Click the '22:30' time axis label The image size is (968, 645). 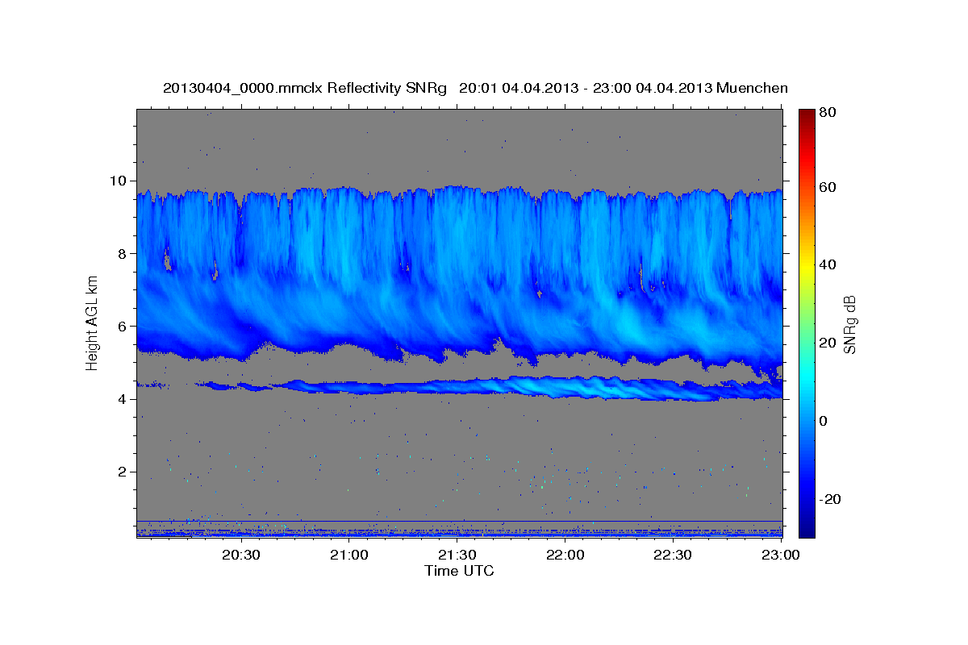674,555
